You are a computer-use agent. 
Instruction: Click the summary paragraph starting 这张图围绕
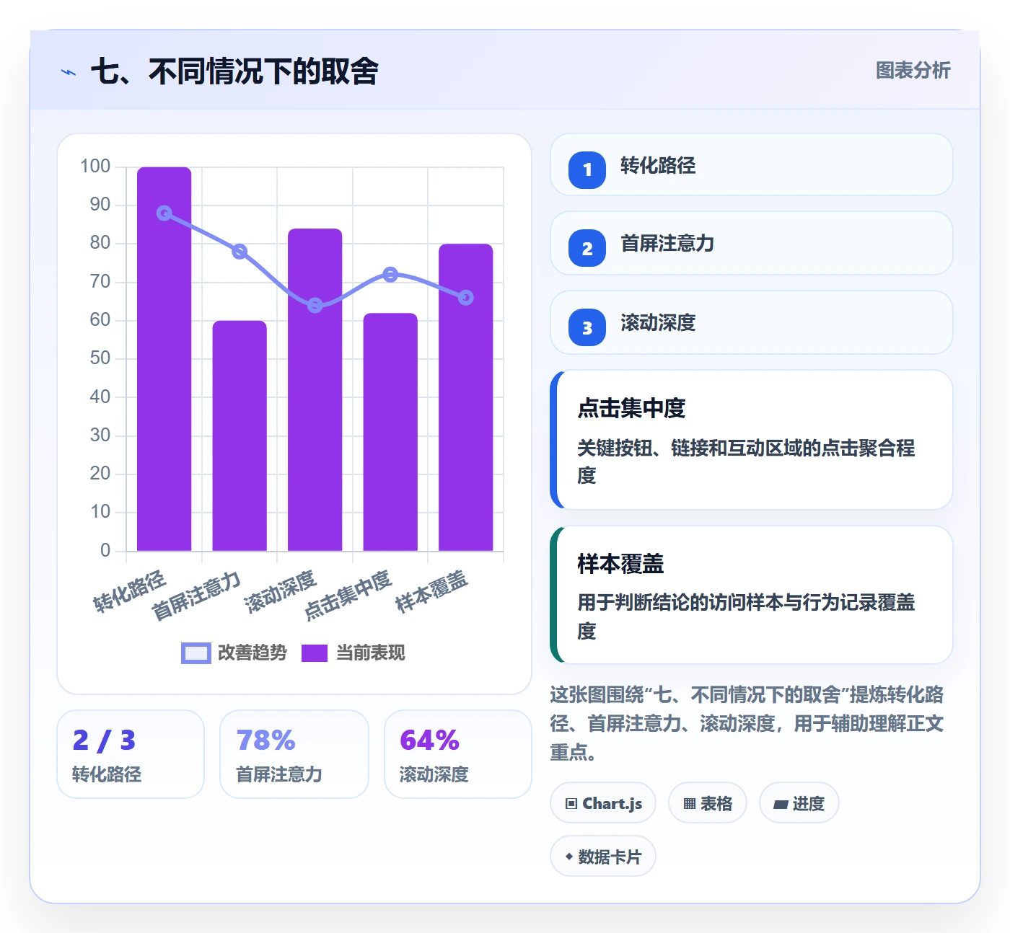[x=747, y=723]
